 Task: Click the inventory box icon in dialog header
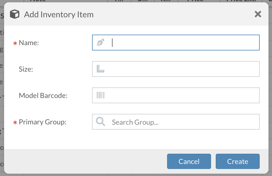[x=15, y=14]
